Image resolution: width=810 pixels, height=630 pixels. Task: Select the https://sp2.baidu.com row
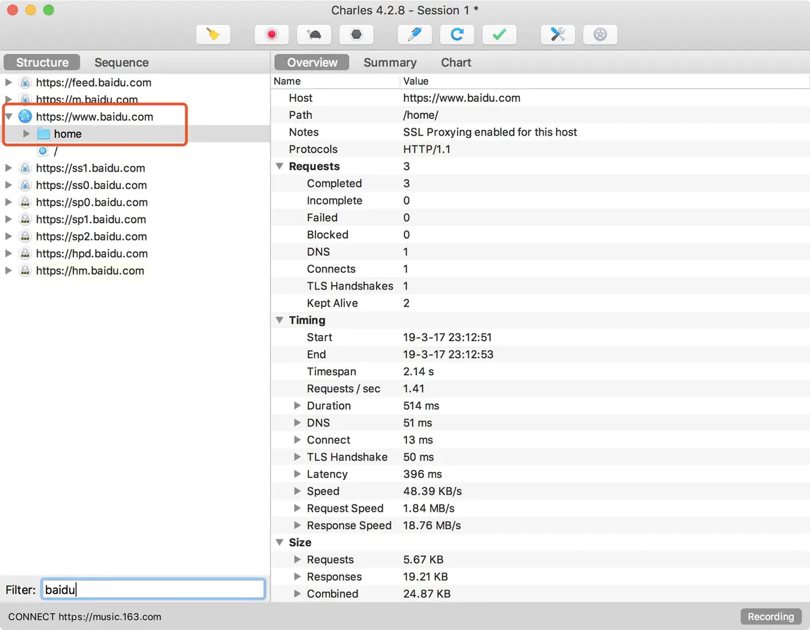point(135,236)
